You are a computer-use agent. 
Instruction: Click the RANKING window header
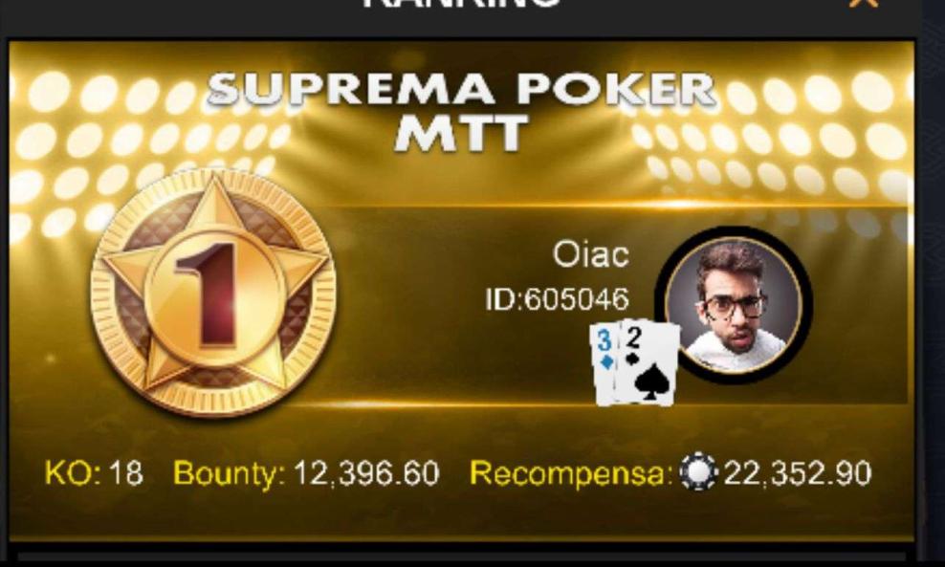(462, 3)
